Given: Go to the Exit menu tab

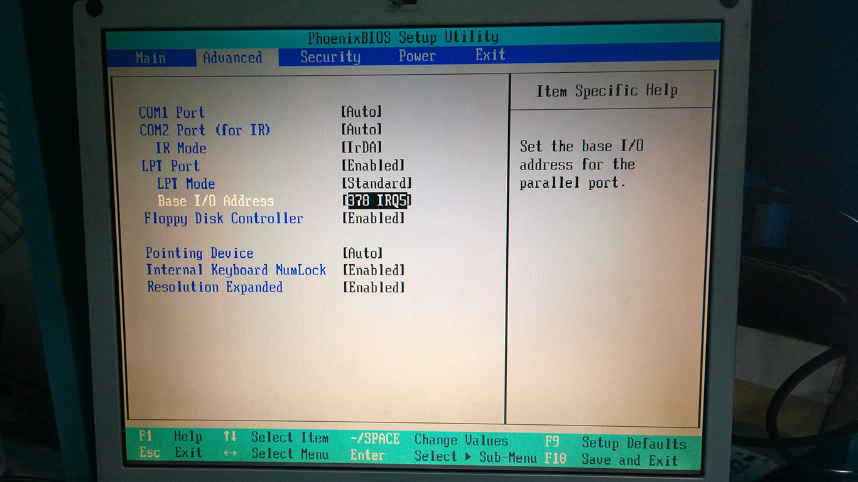Looking at the screenshot, I should click(x=490, y=55).
